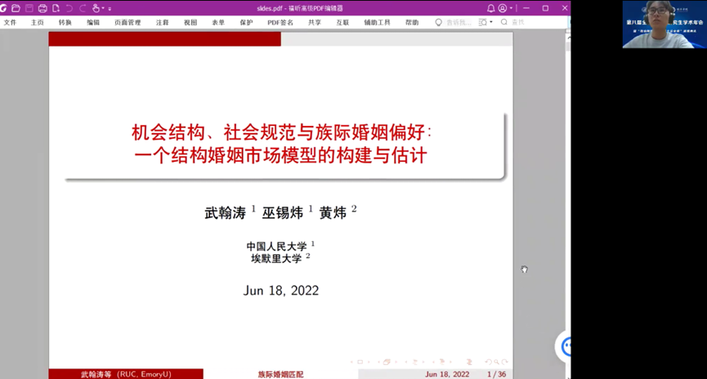Click the user account icon
The image size is (707, 379).
(502, 8)
